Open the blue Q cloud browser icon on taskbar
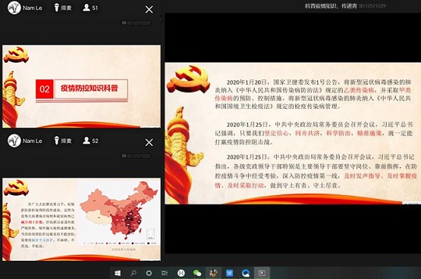421x279 pixels. (246, 273)
